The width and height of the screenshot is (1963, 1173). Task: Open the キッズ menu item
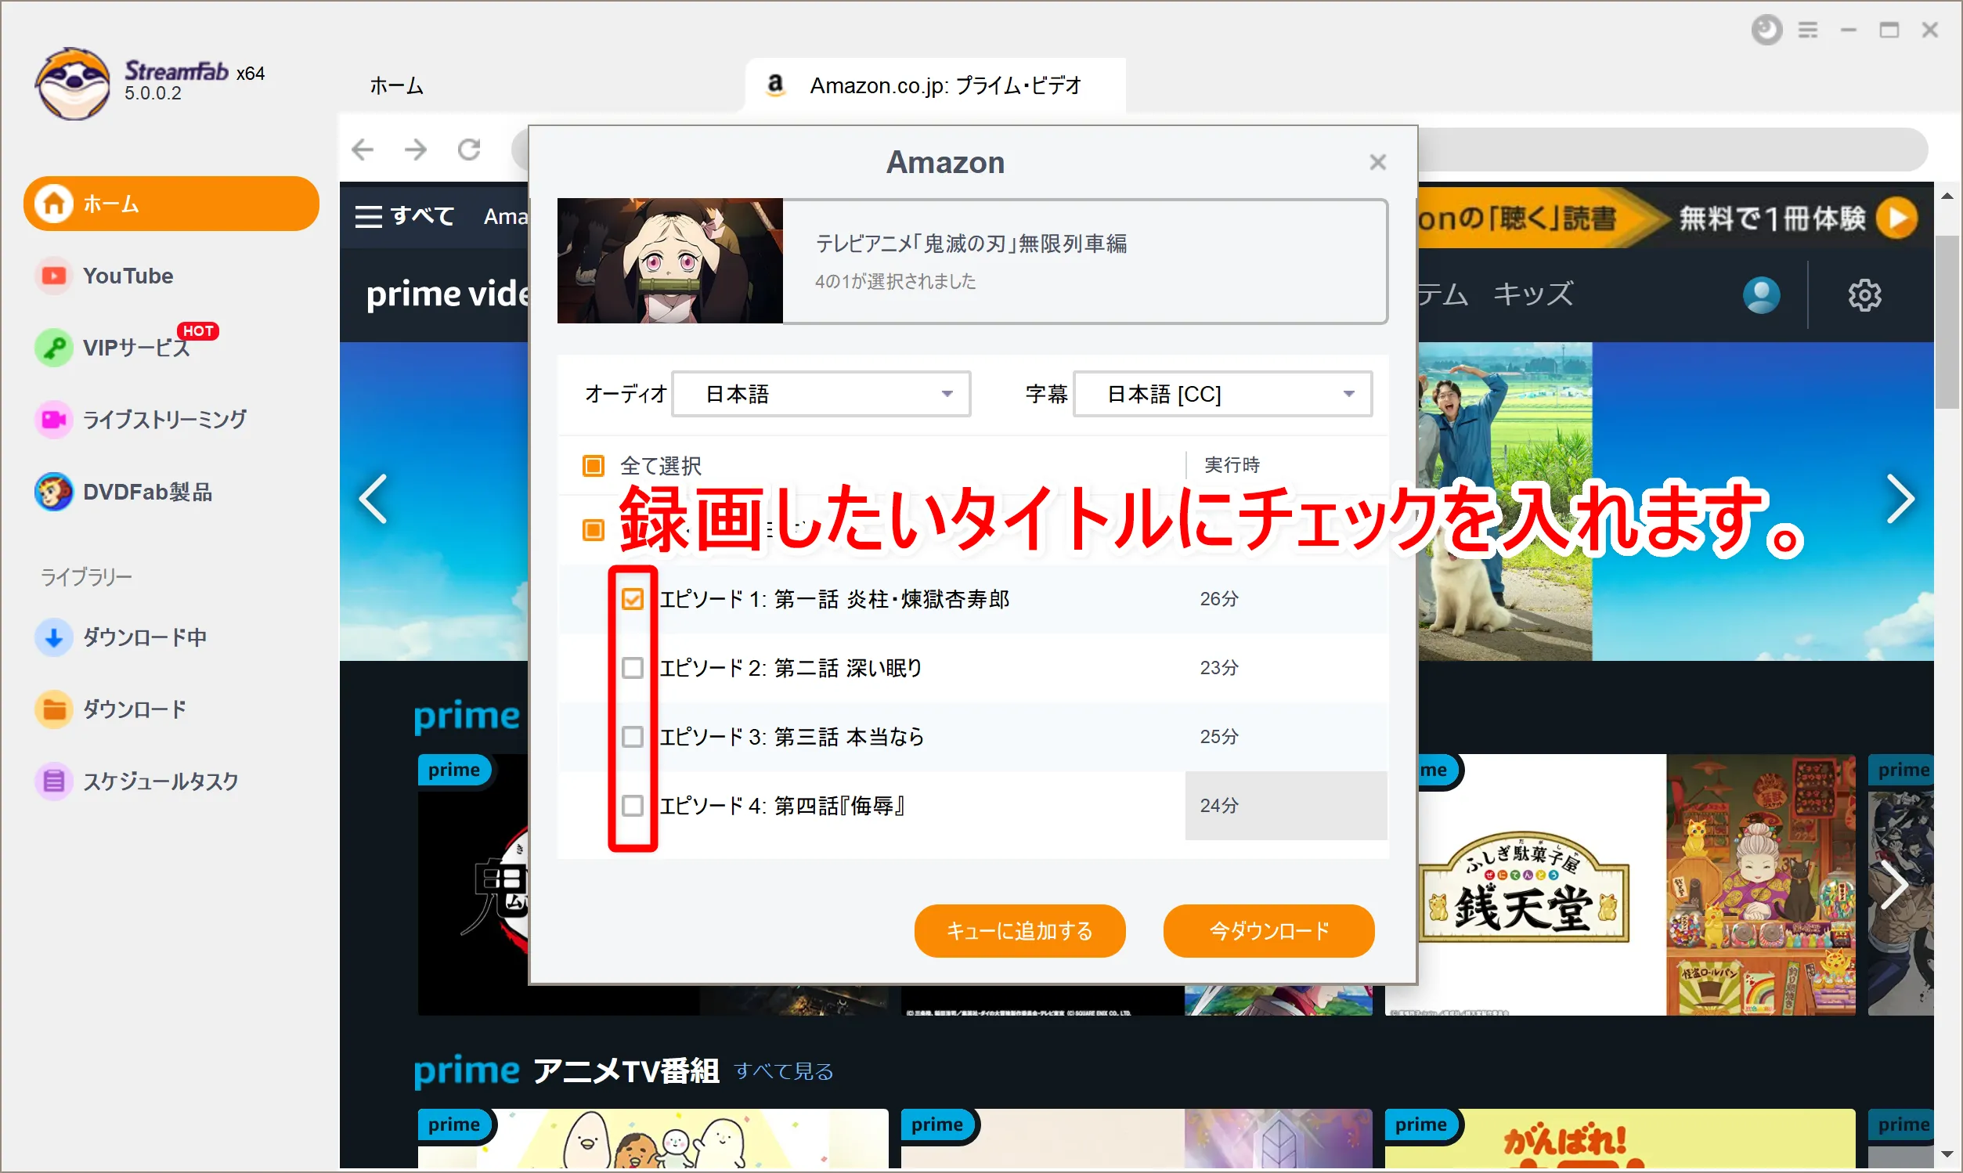click(1533, 294)
